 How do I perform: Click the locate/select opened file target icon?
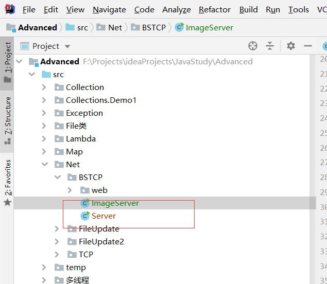click(x=252, y=46)
